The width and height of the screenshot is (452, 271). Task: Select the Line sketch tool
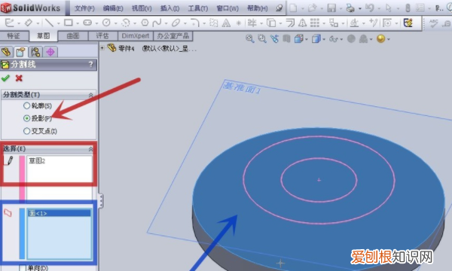pos(49,23)
